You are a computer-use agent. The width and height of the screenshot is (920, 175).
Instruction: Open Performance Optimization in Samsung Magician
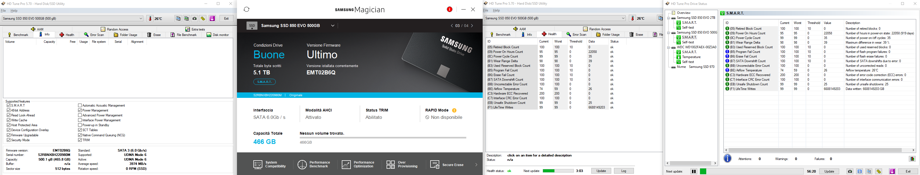pyautogui.click(x=358, y=164)
